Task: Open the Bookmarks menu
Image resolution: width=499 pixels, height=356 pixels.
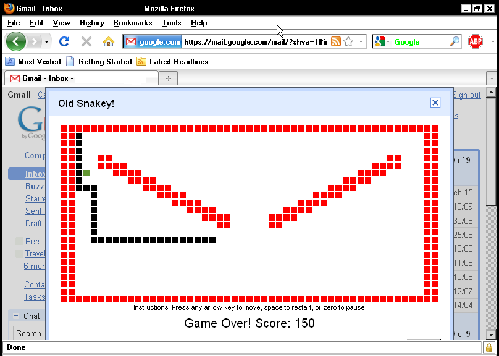Action: pyautogui.click(x=132, y=23)
